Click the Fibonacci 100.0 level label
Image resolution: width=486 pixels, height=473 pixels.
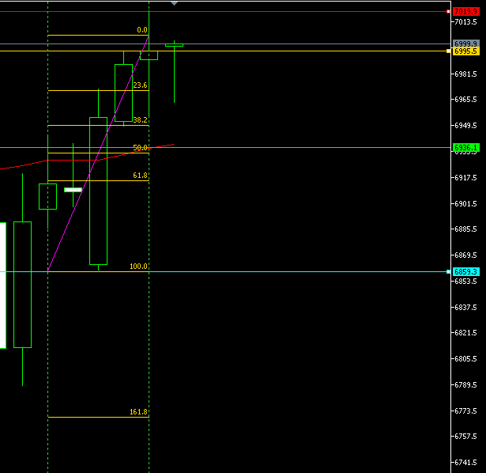click(138, 267)
